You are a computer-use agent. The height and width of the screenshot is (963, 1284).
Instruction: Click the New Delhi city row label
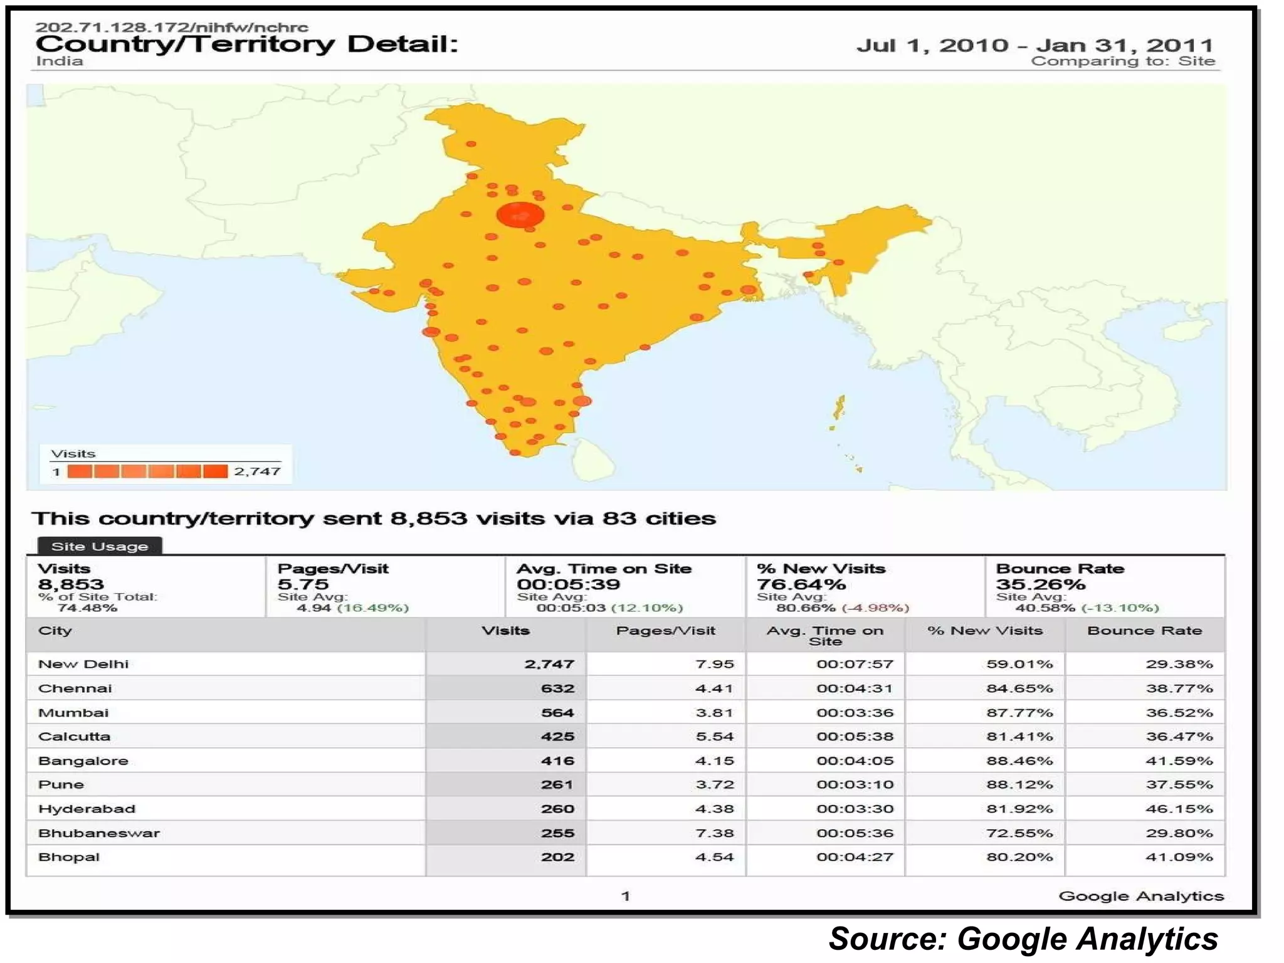pyautogui.click(x=83, y=664)
